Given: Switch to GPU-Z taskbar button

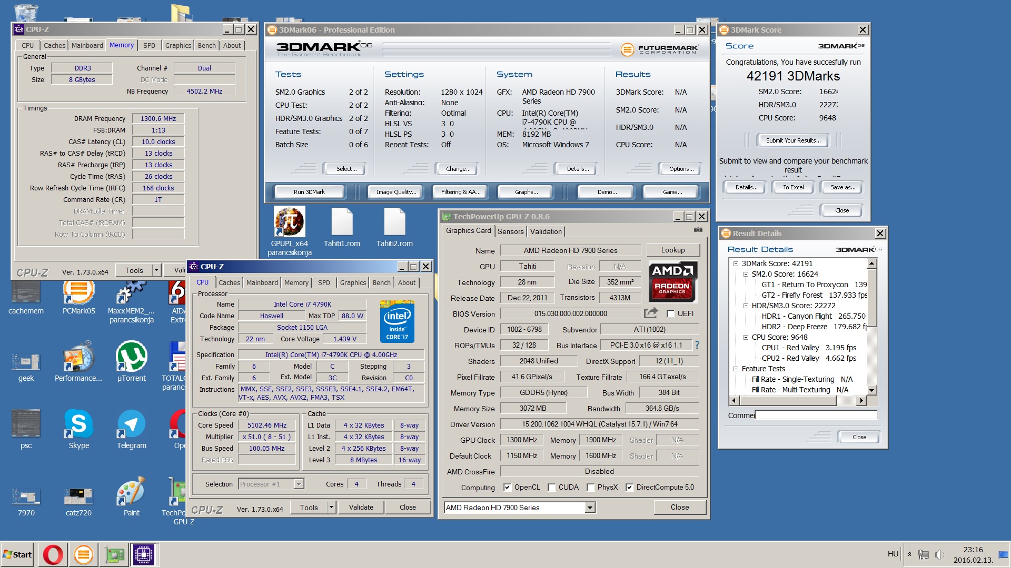Looking at the screenshot, I should (114, 555).
